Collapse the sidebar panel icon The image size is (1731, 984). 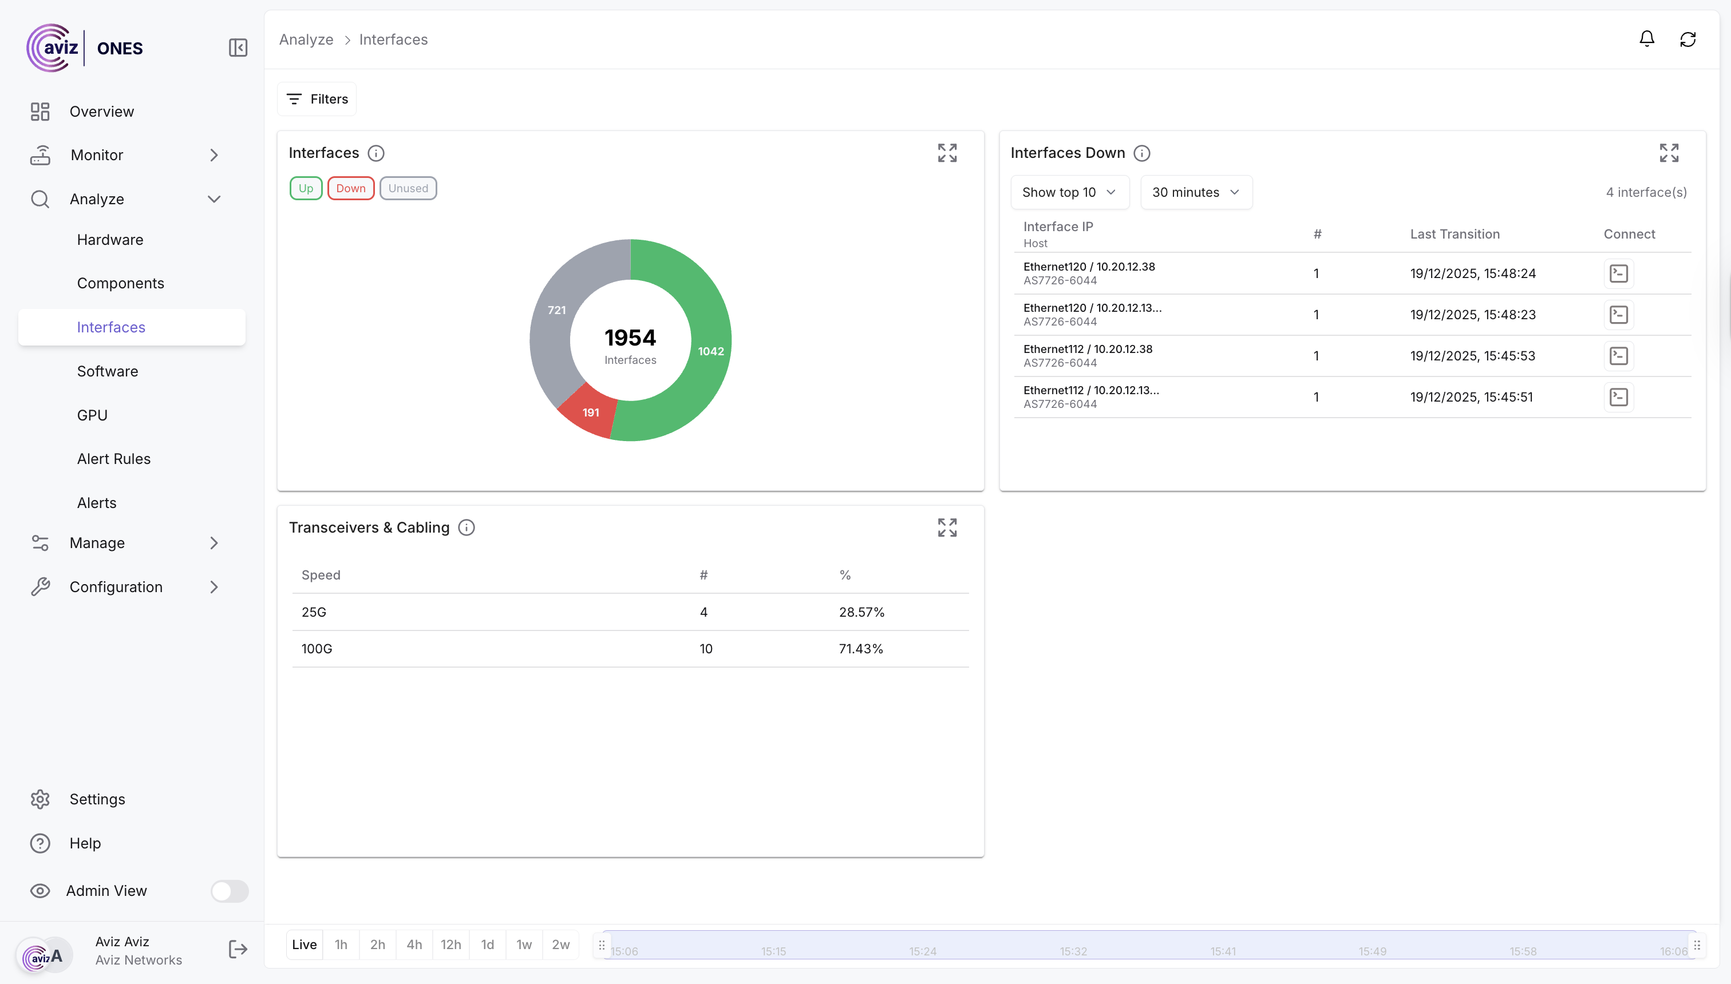(238, 48)
